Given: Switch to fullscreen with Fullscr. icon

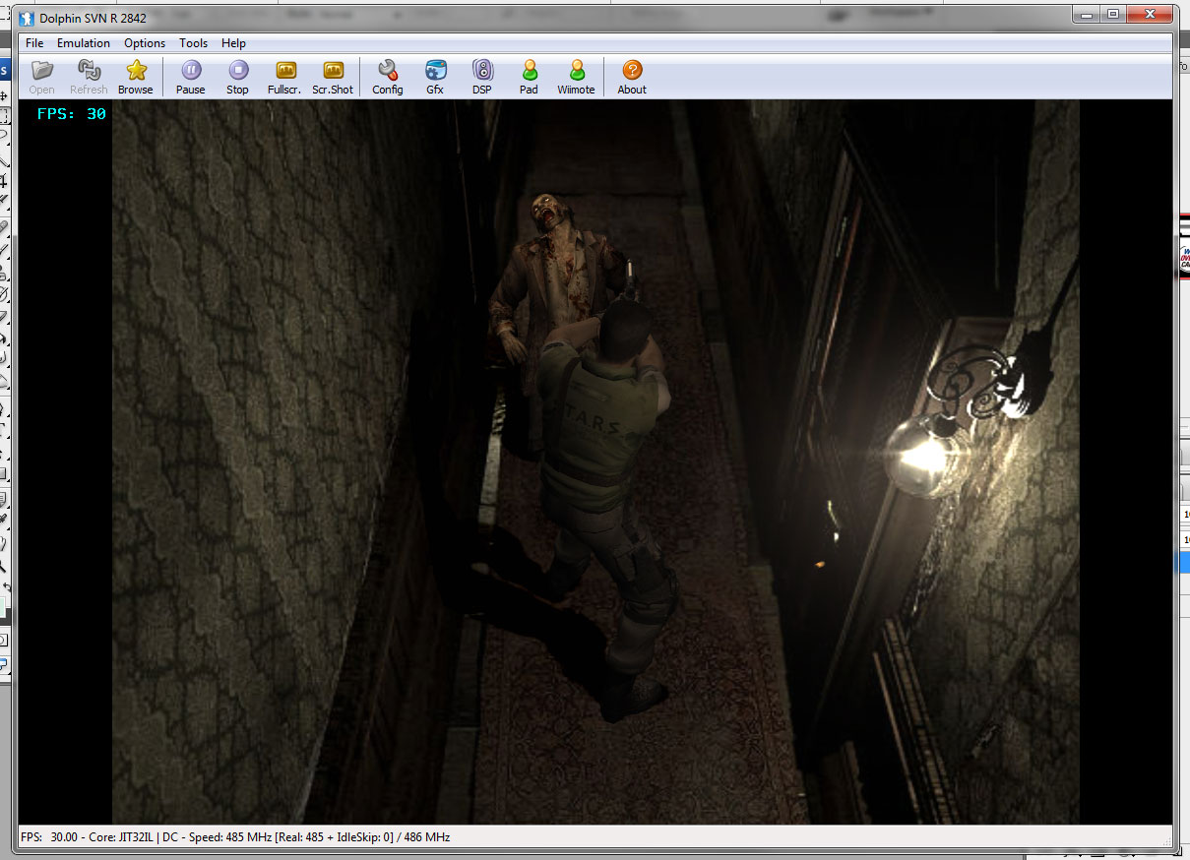Looking at the screenshot, I should coord(285,77).
